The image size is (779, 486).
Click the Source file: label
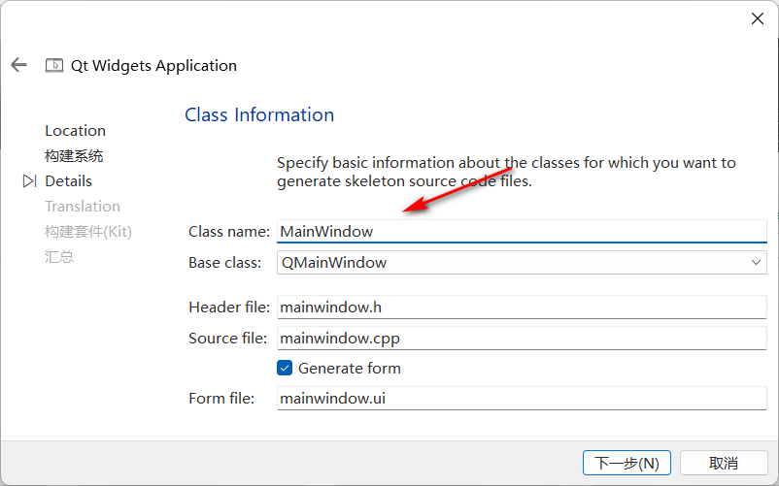coord(227,339)
